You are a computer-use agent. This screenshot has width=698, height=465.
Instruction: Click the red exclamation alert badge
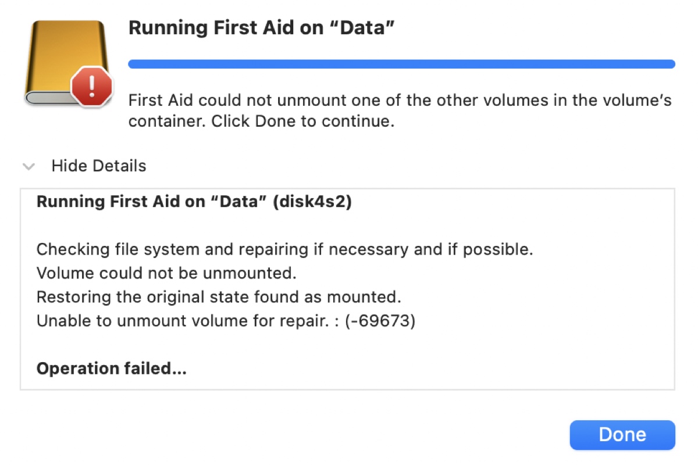pos(92,88)
